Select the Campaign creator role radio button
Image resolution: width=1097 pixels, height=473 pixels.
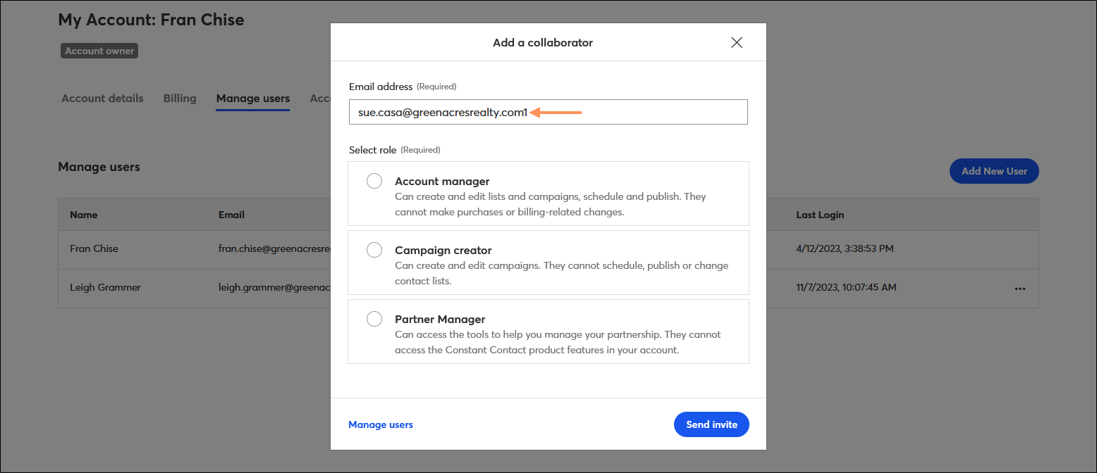tap(374, 251)
